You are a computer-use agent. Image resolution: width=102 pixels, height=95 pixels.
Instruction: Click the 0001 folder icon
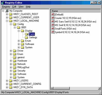pyautogui.click(x=19, y=28)
